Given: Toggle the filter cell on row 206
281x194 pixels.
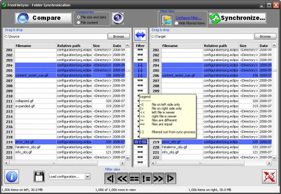Looking at the screenshot, I should (140, 76).
